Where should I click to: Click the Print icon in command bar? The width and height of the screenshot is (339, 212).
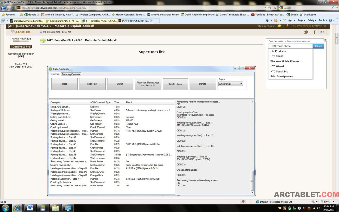click(x=290, y=20)
